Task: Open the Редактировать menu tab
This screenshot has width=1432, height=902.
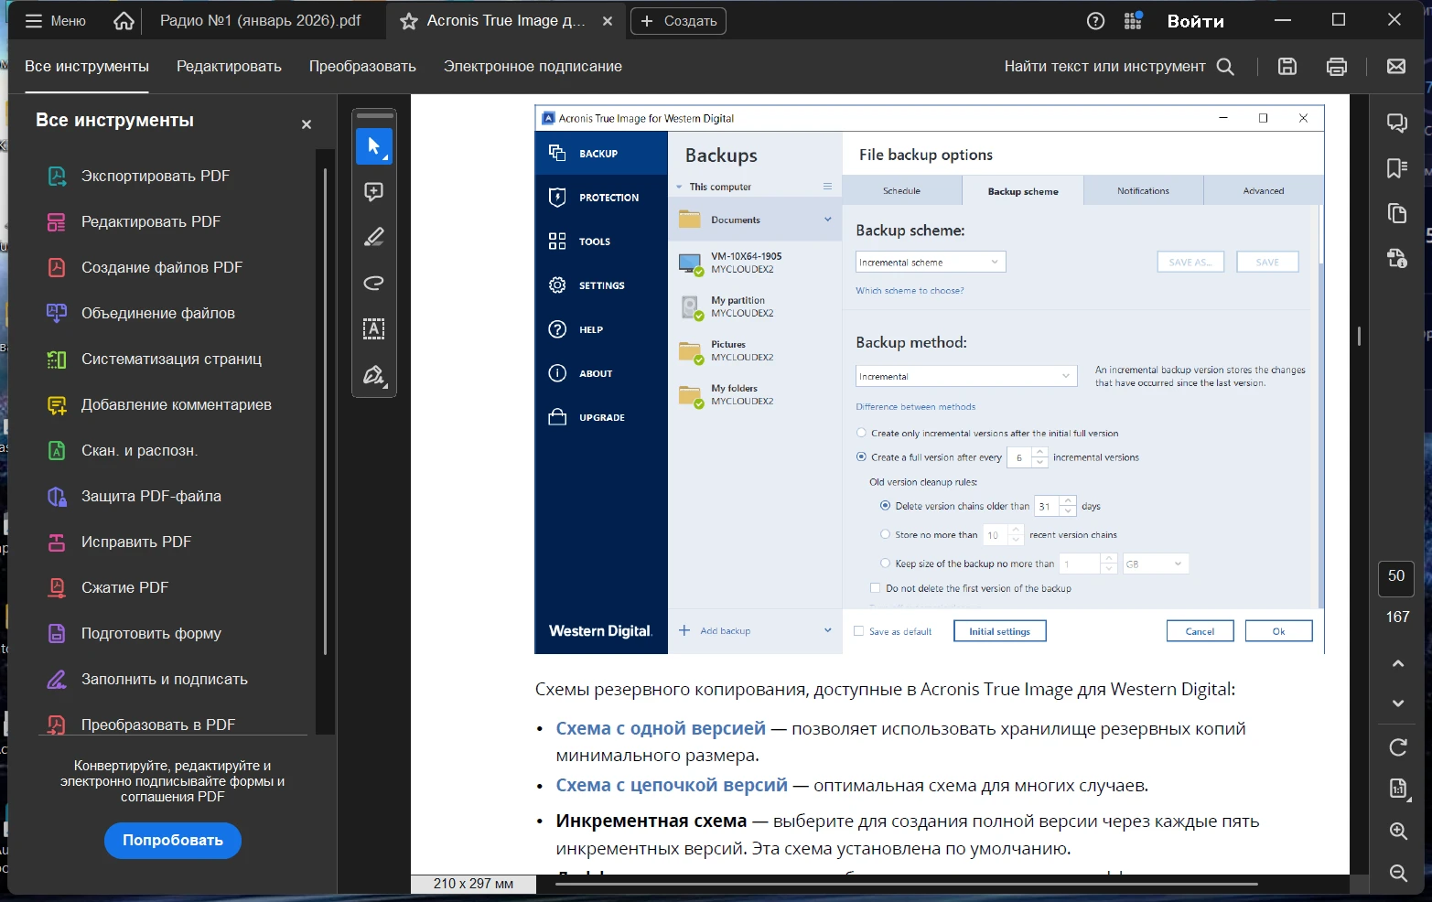Action: [229, 67]
